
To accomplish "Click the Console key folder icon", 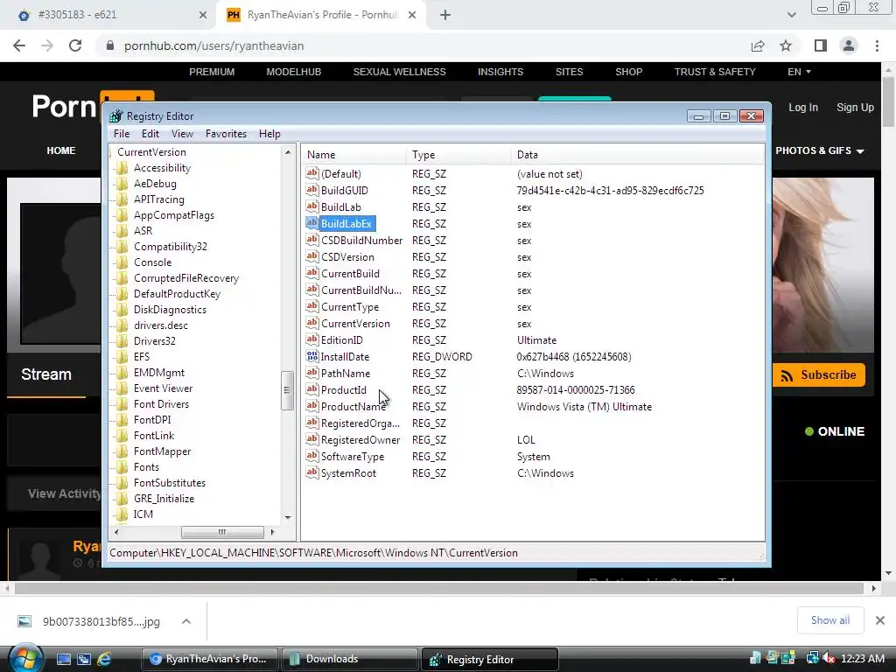I will click(122, 262).
